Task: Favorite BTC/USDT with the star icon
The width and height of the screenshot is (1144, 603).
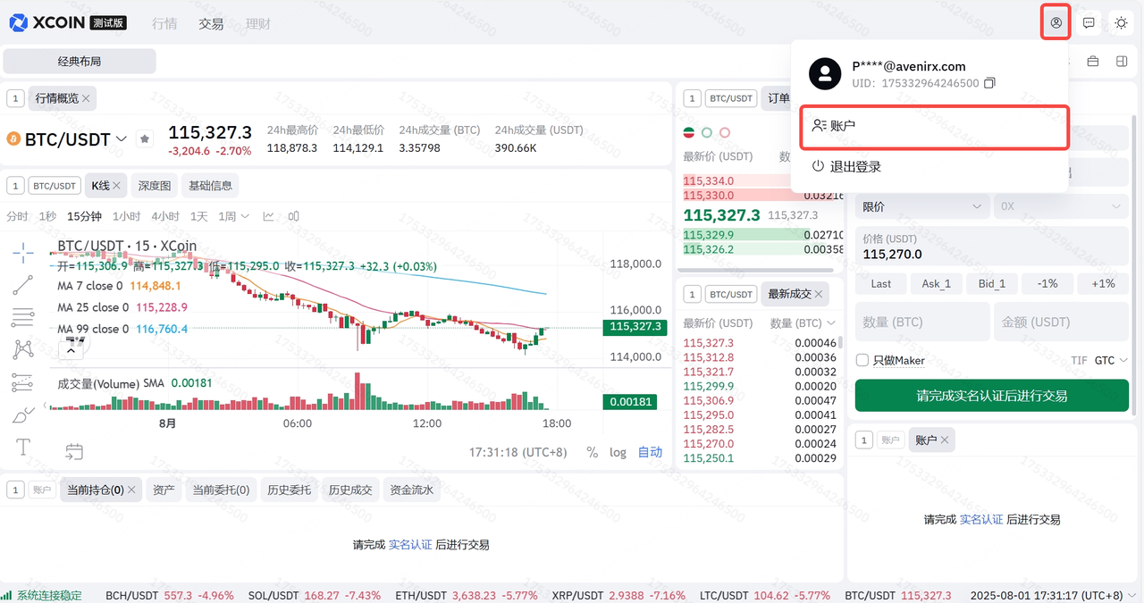Action: pyautogui.click(x=145, y=139)
